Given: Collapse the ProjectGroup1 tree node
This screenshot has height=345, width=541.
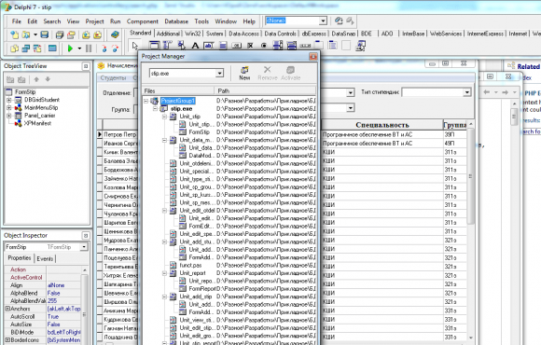Looking at the screenshot, I should pos(146,101).
